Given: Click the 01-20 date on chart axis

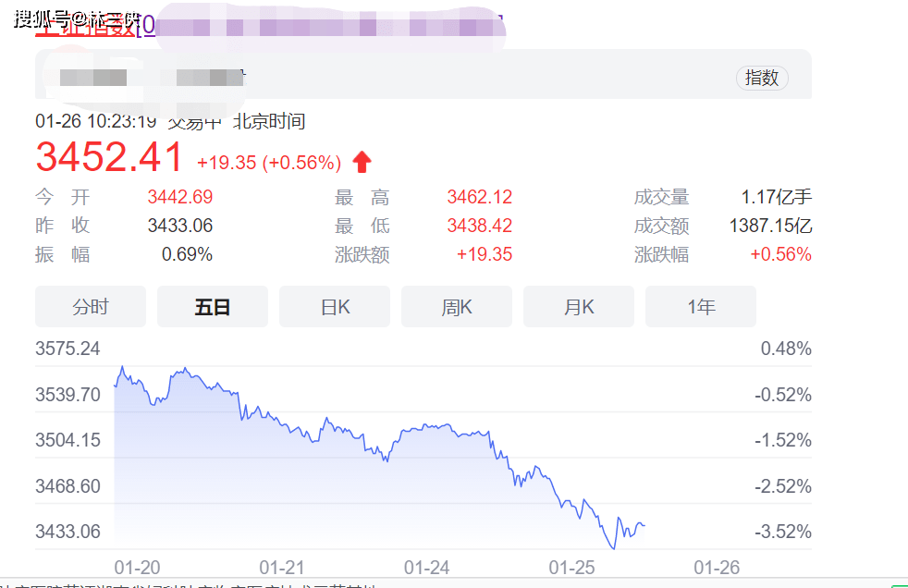Looking at the screenshot, I should click(137, 566).
